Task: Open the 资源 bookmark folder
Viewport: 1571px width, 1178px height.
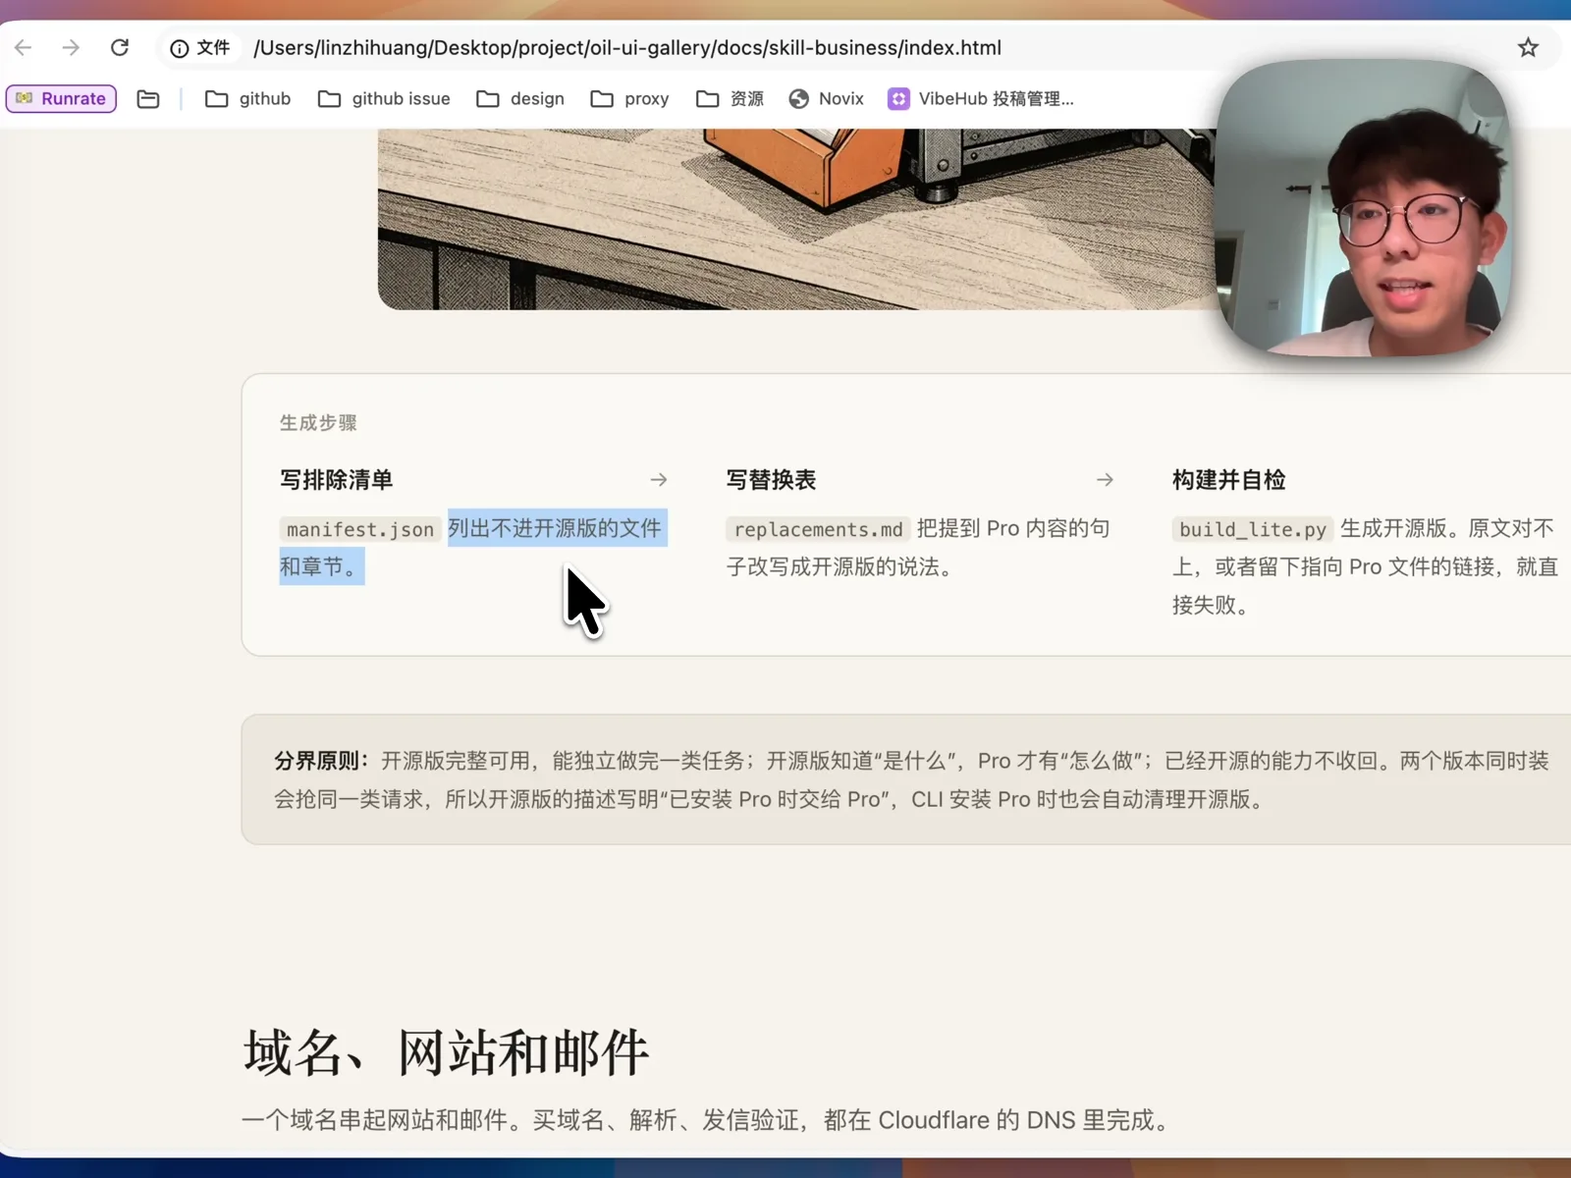Action: click(730, 98)
